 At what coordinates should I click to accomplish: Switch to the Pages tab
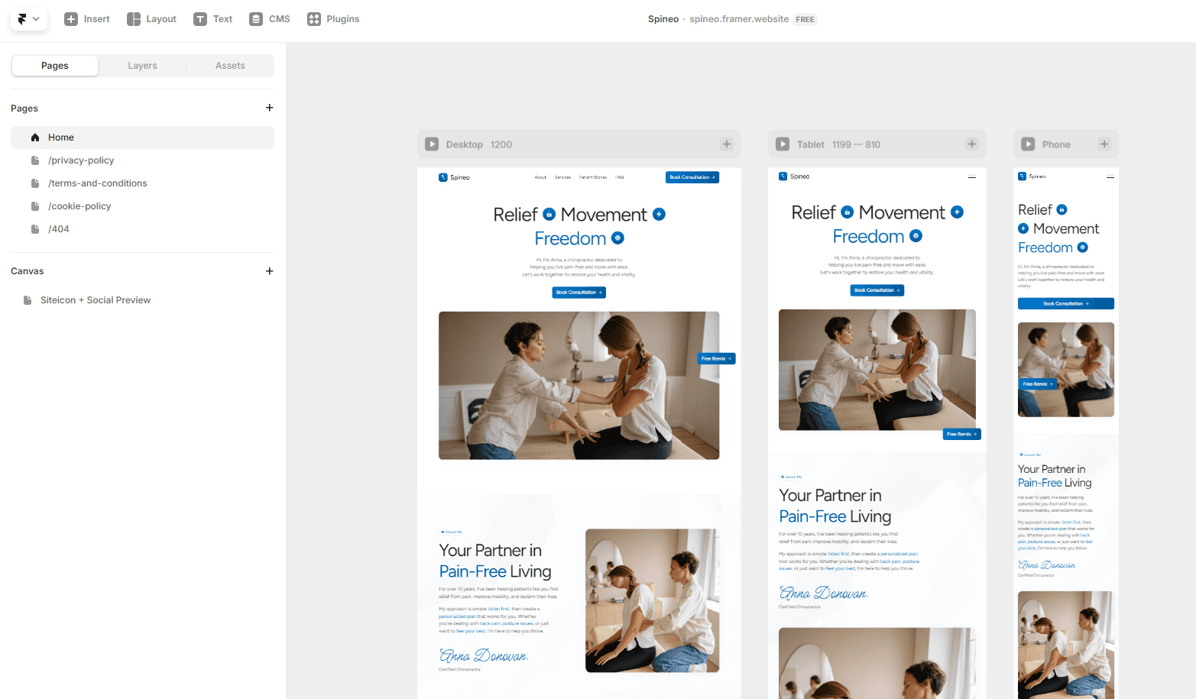tap(55, 66)
